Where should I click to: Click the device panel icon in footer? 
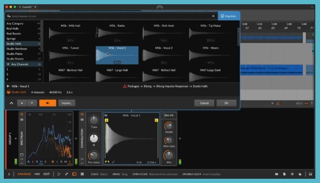click(x=74, y=174)
